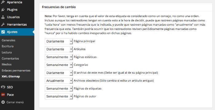Expand the Páginas de autor dropdown
The width and height of the screenshot is (215, 110).
pyautogui.click(x=59, y=96)
